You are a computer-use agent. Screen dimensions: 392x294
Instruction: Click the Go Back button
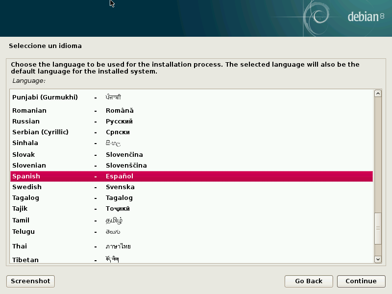tap(308, 281)
